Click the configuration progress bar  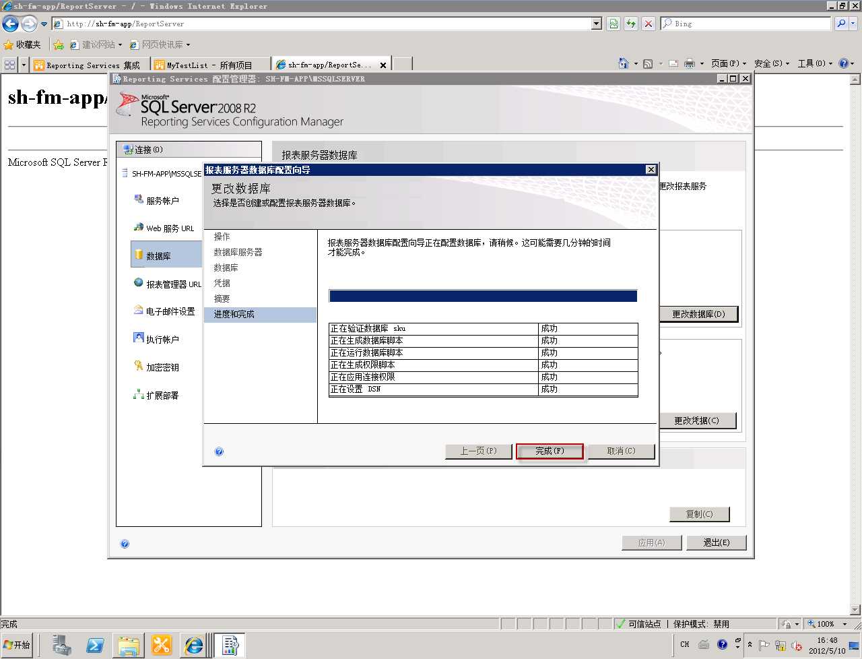pos(483,296)
